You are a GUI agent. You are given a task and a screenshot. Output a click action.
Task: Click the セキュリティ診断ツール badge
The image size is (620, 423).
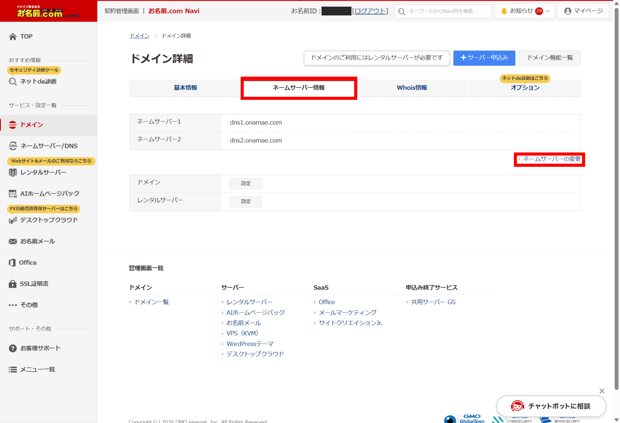point(34,70)
